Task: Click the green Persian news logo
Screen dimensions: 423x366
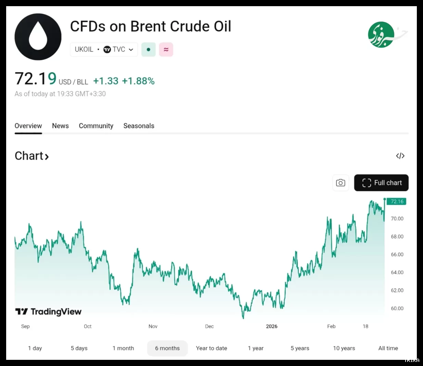Action: [382, 35]
